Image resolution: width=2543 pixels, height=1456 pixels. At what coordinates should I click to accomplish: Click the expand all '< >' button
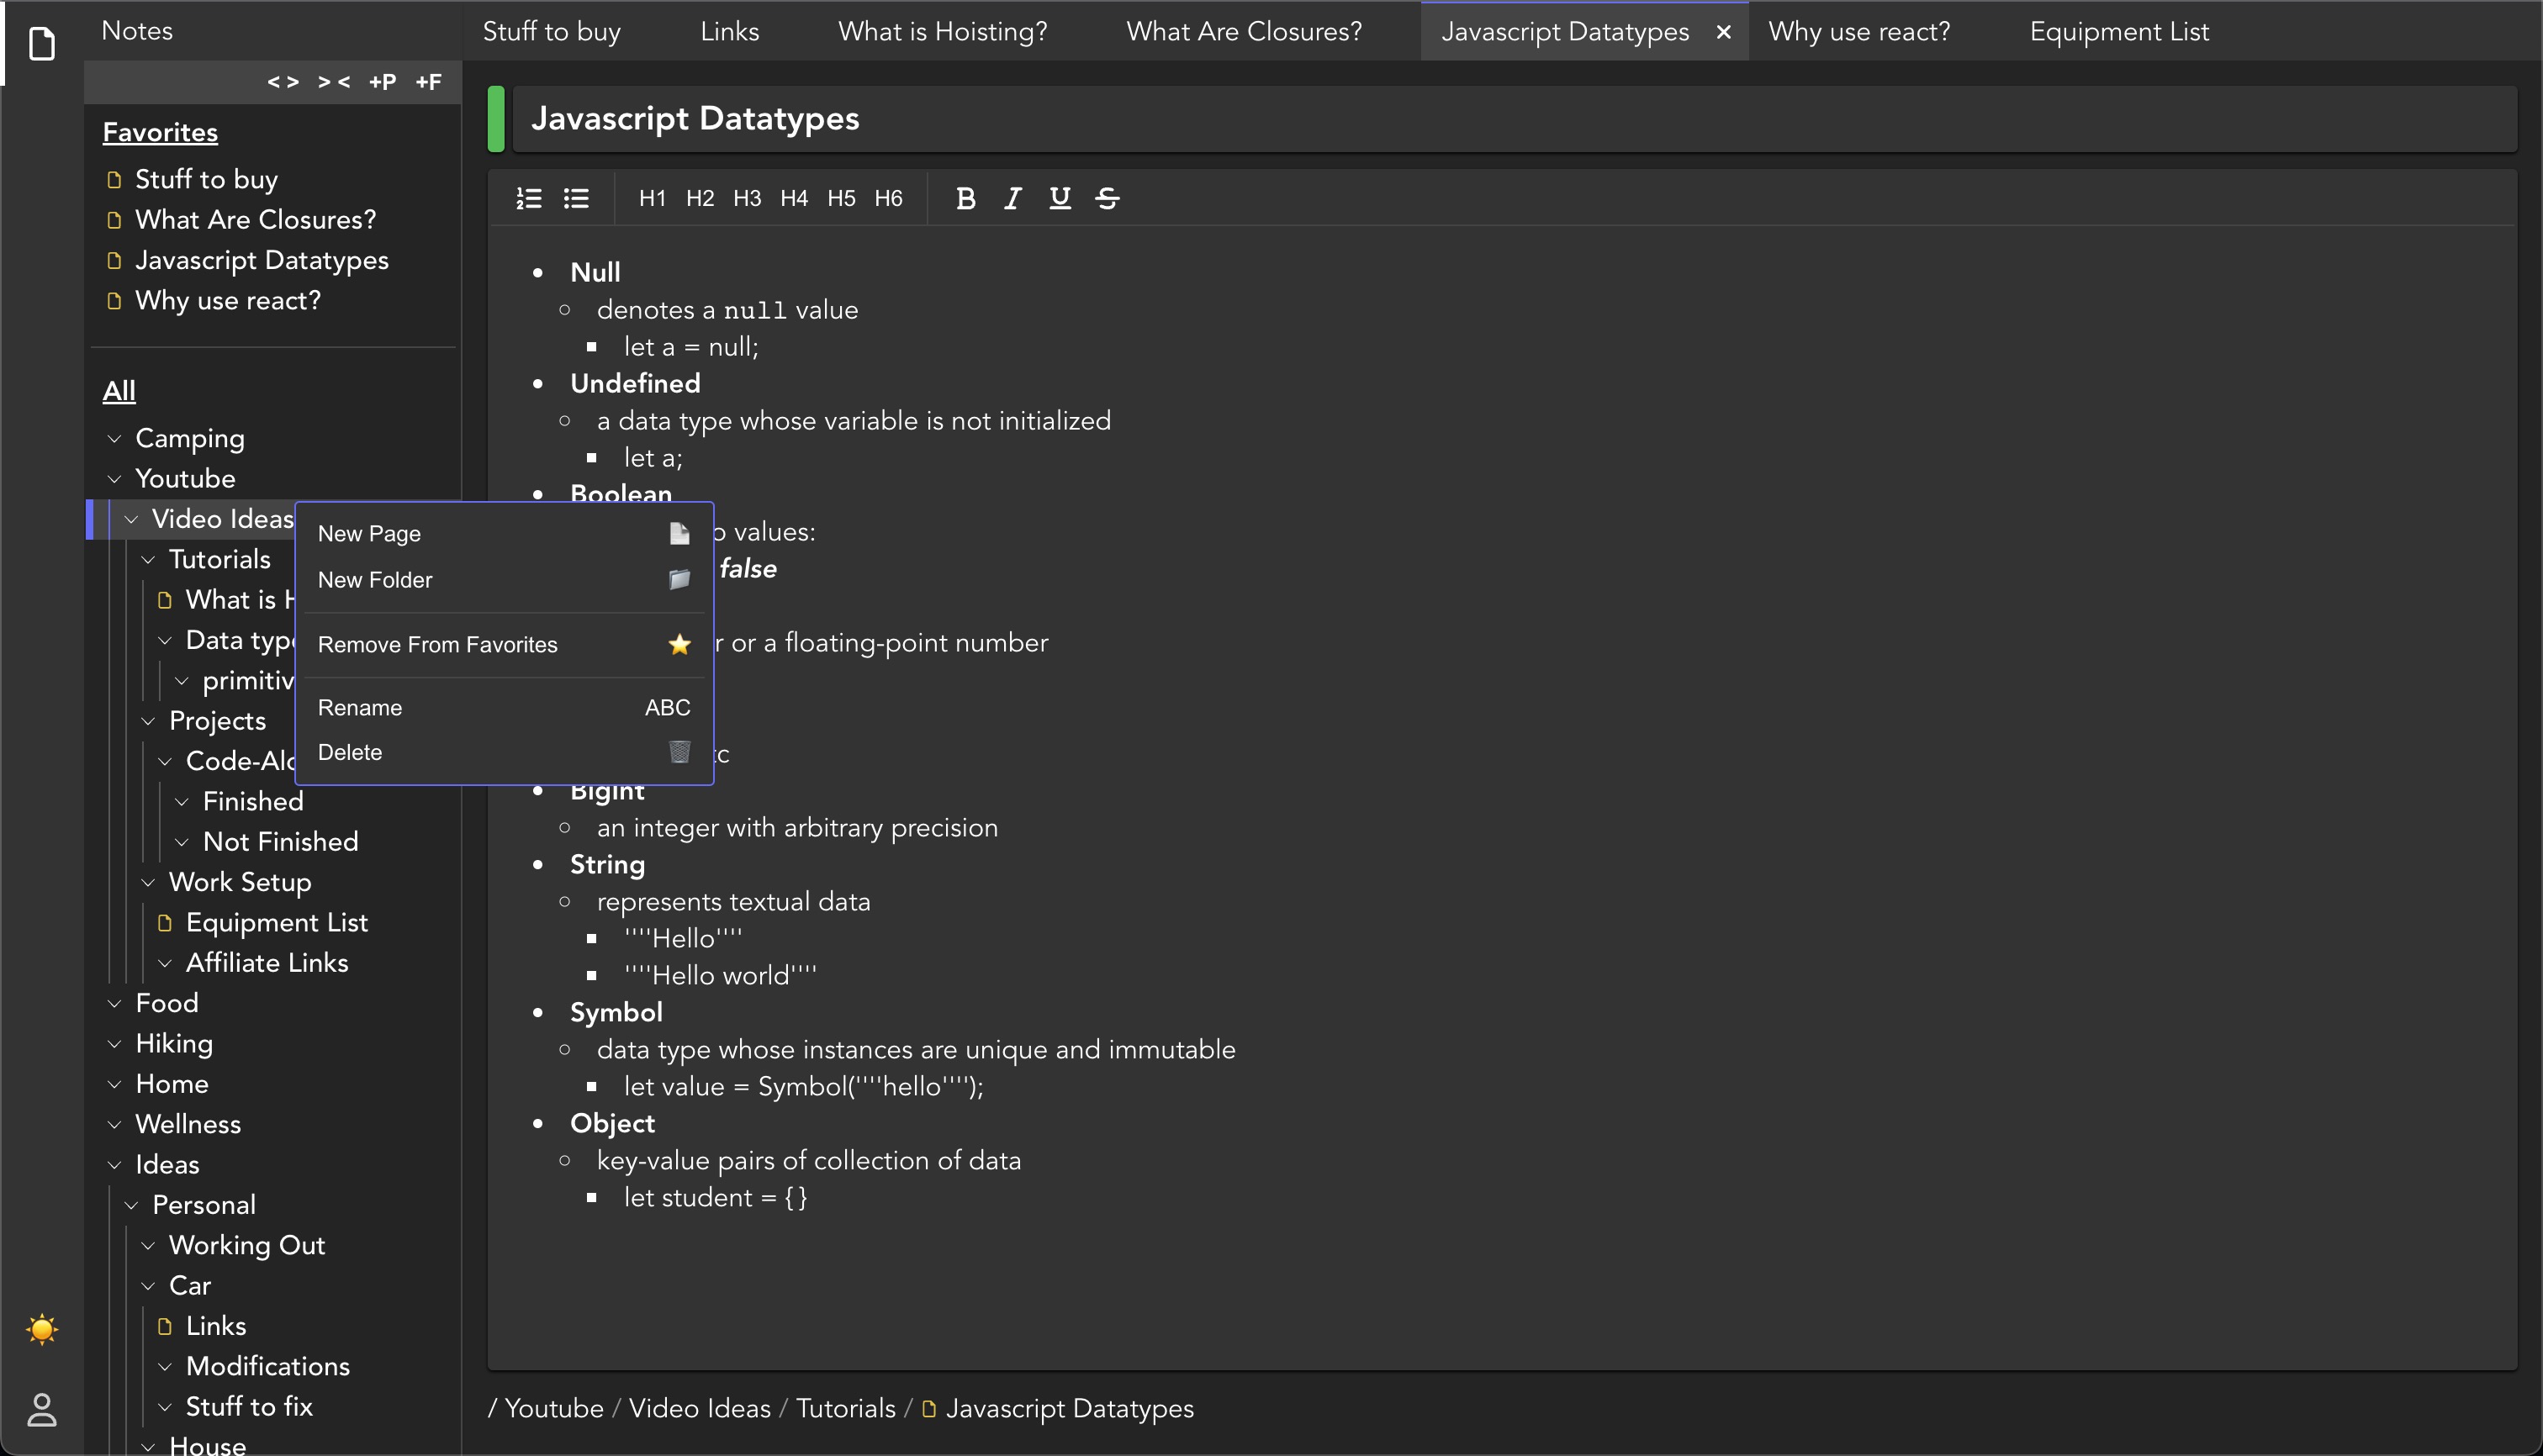point(283,82)
